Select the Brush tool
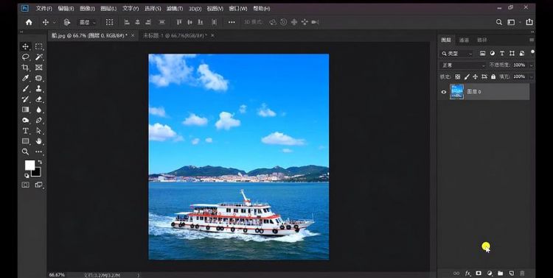Screen dimensions: 553x278 click(25, 89)
